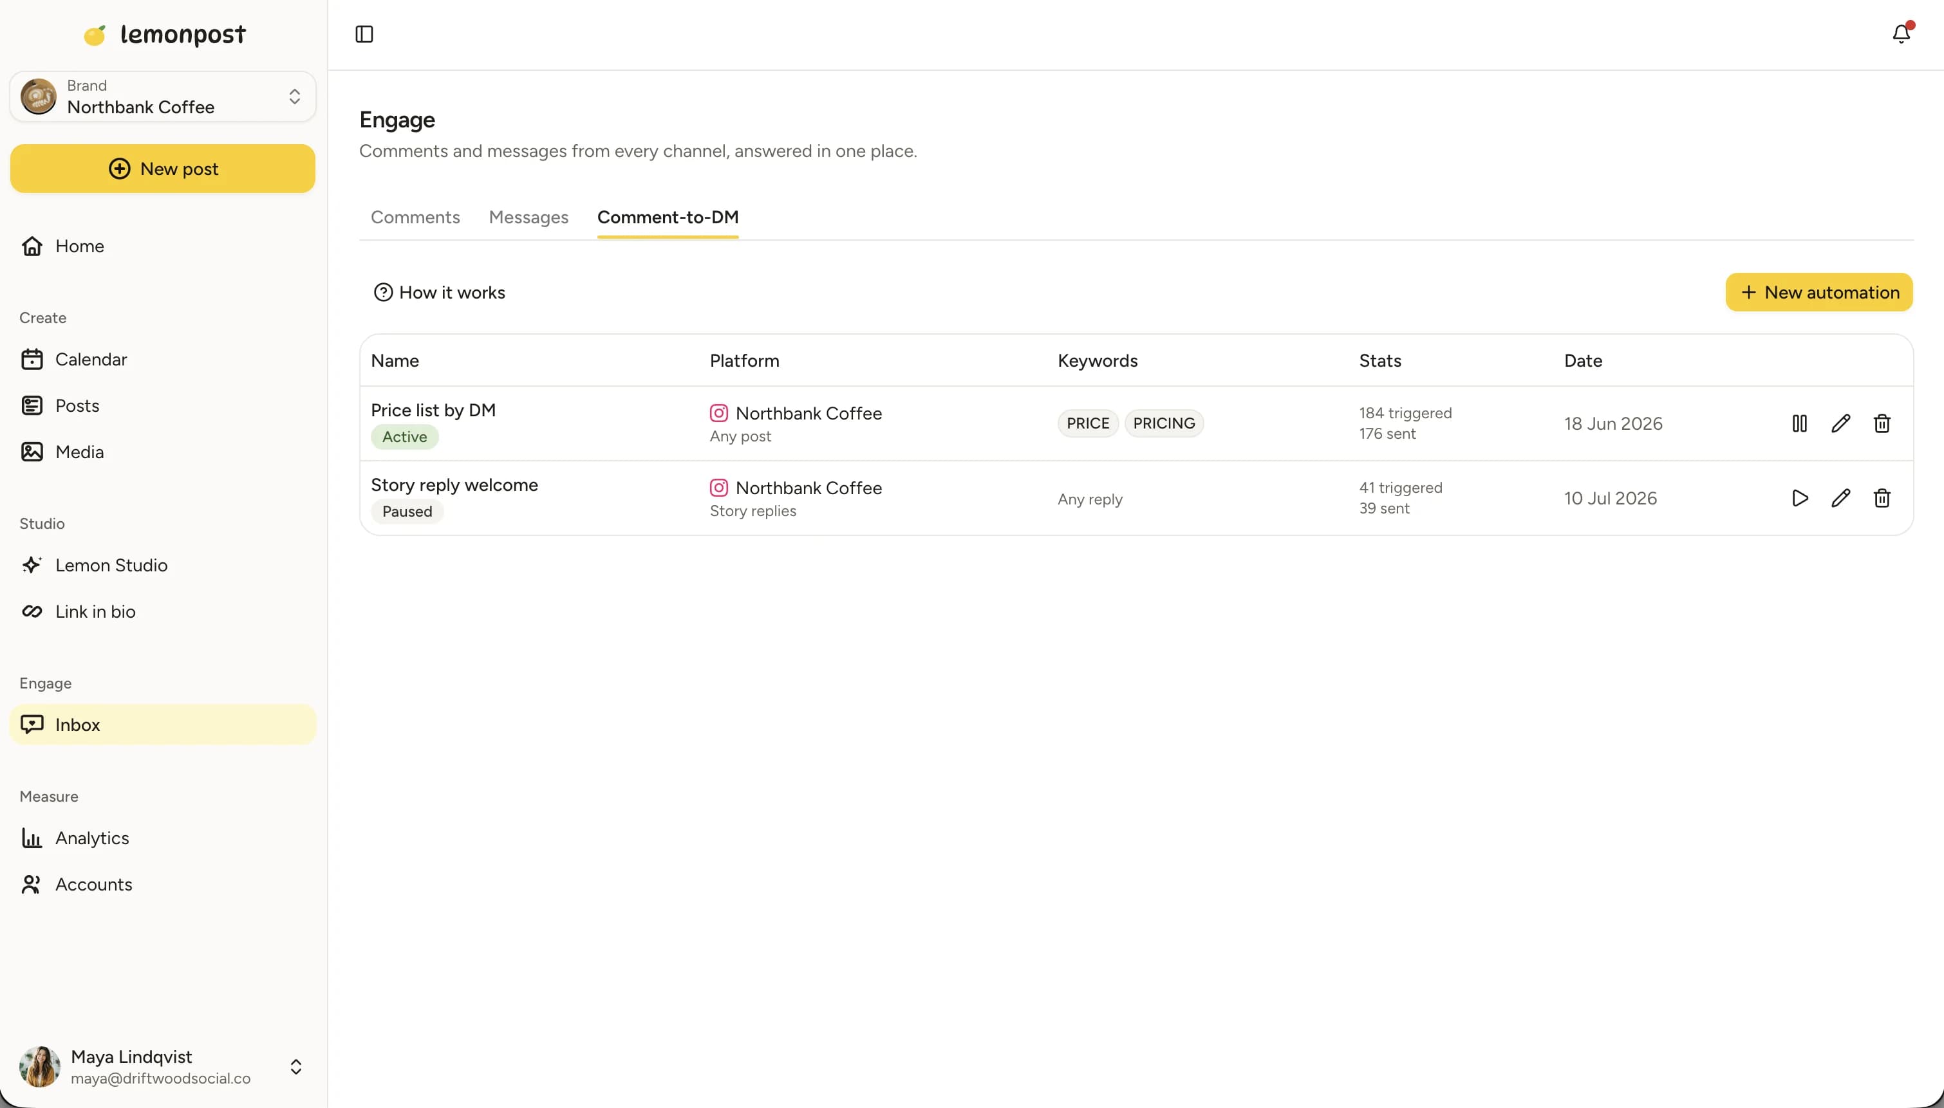The height and width of the screenshot is (1108, 1944).
Task: Pause the Price list by DM automation
Action: (1799, 423)
